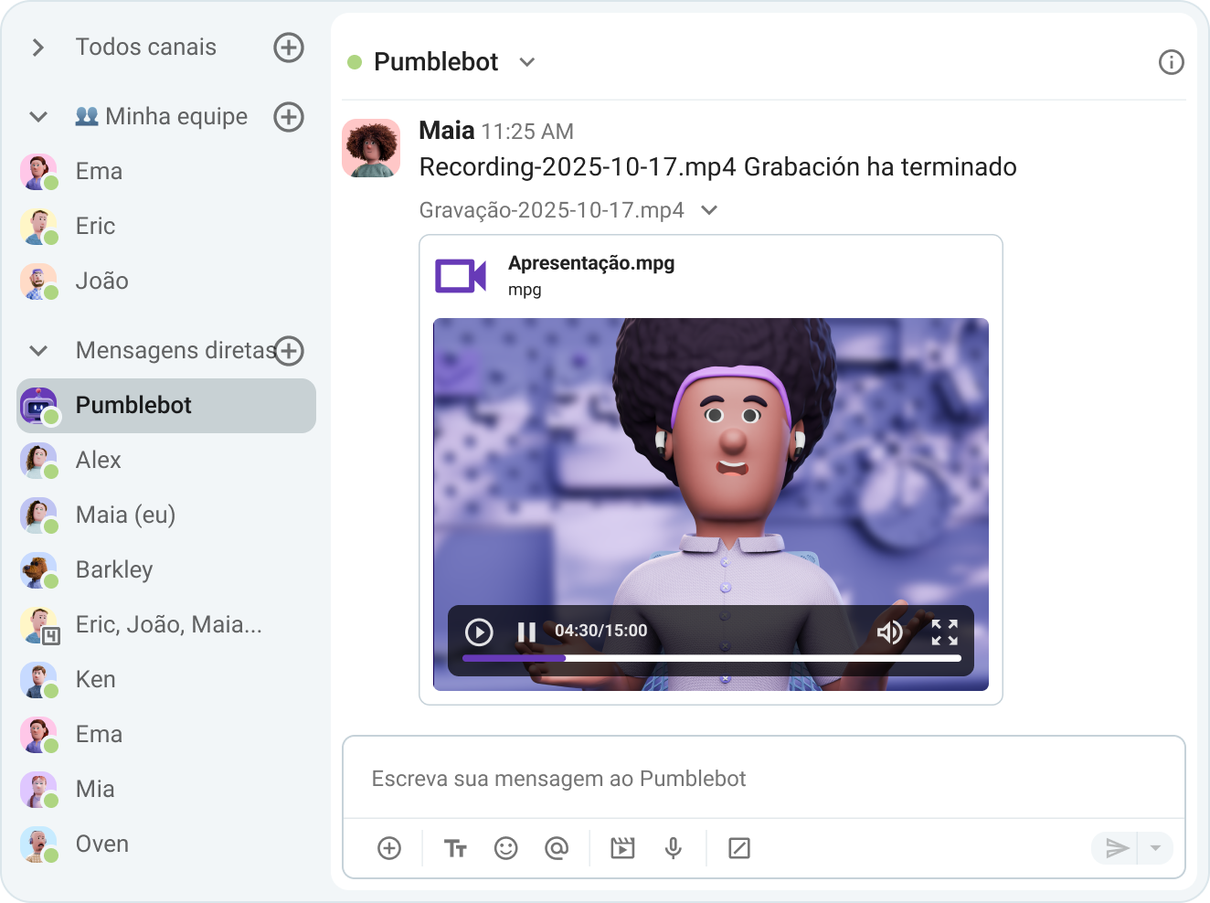Record a video message from the composer

click(x=622, y=848)
